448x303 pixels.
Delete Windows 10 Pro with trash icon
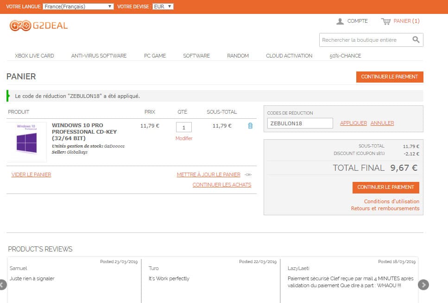tap(250, 126)
